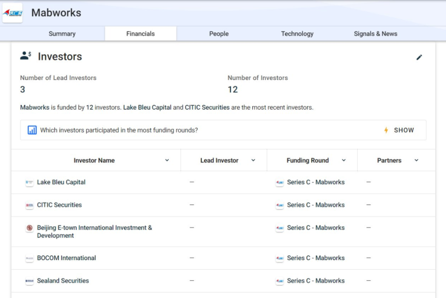Screen dimensions: 446x298
Task: Click the total investors count 12
Action: [233, 90]
